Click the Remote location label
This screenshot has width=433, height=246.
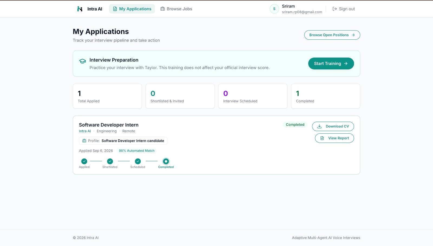click(x=129, y=131)
